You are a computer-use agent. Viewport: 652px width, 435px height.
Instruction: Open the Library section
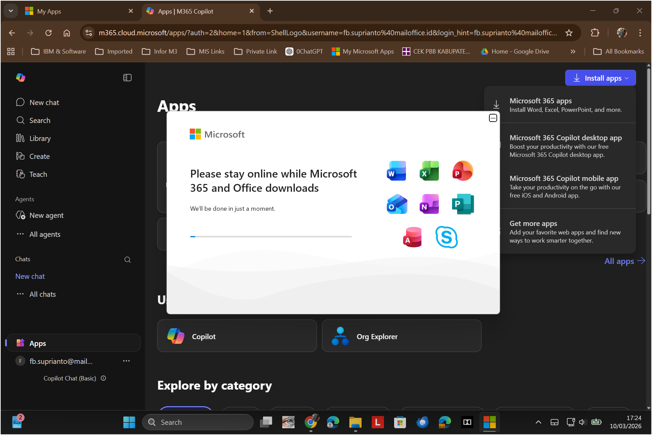[33, 138]
